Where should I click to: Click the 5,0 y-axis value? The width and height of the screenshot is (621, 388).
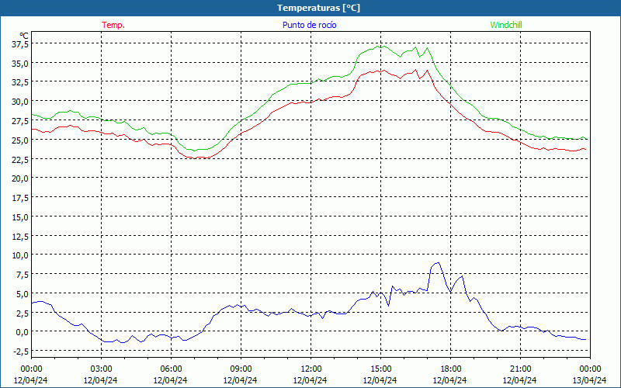pos(23,294)
